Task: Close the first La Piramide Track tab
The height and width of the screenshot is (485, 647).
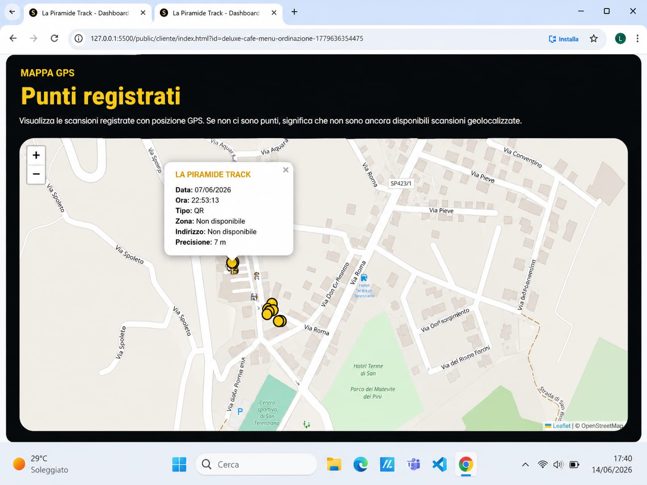Action: (x=143, y=13)
